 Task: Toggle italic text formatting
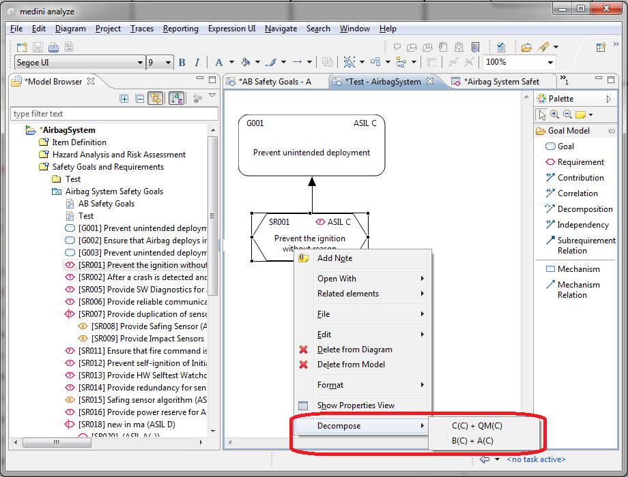coord(197,63)
